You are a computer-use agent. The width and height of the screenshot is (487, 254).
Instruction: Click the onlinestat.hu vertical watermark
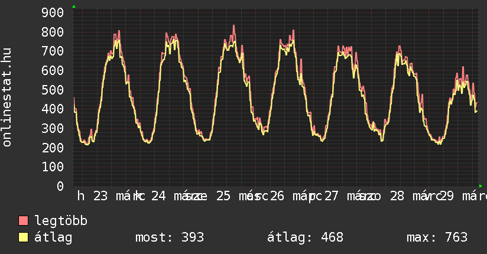pyautogui.click(x=7, y=97)
